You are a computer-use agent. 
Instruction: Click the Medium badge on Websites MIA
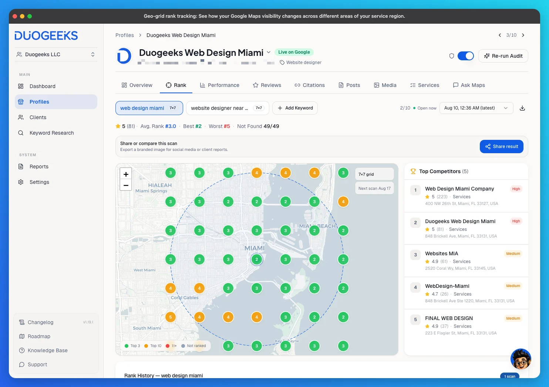(x=513, y=254)
